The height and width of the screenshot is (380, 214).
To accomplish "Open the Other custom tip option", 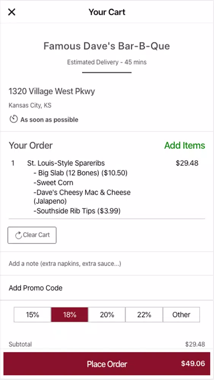I will (181, 315).
